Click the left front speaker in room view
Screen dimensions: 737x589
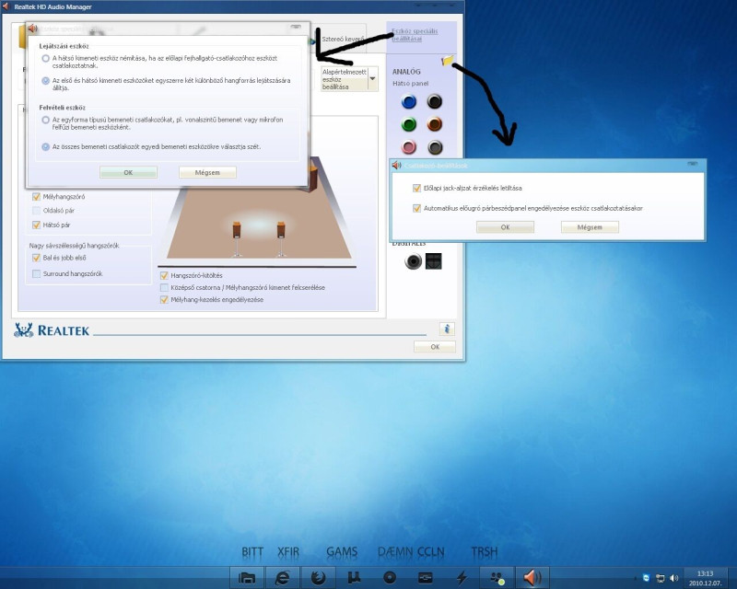pos(237,238)
